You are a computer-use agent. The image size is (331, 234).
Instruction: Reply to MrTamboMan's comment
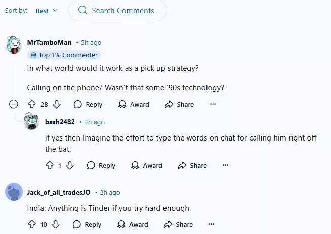[x=88, y=104]
